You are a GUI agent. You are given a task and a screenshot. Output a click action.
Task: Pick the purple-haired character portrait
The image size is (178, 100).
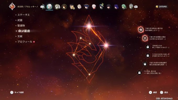tap(116, 7)
